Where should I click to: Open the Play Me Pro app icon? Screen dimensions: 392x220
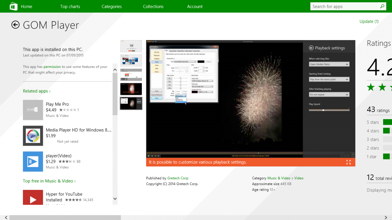[33, 110]
